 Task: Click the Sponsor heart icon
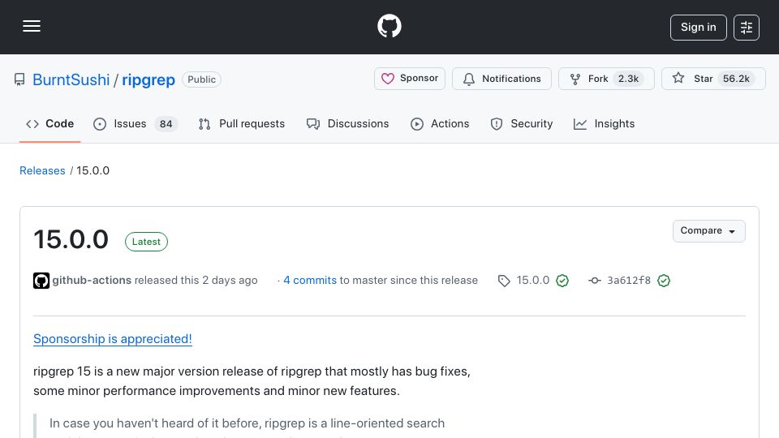(388, 79)
